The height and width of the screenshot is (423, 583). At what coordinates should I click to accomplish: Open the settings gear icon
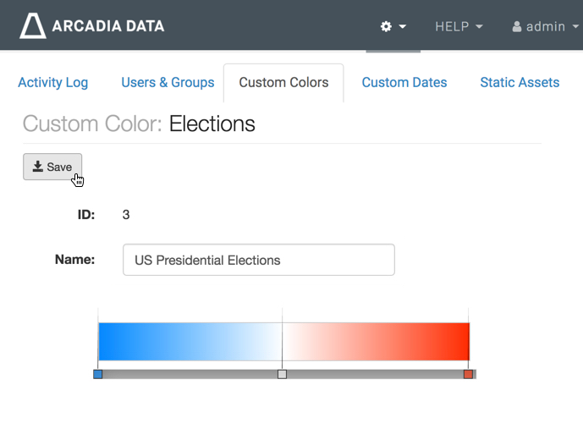tap(387, 26)
